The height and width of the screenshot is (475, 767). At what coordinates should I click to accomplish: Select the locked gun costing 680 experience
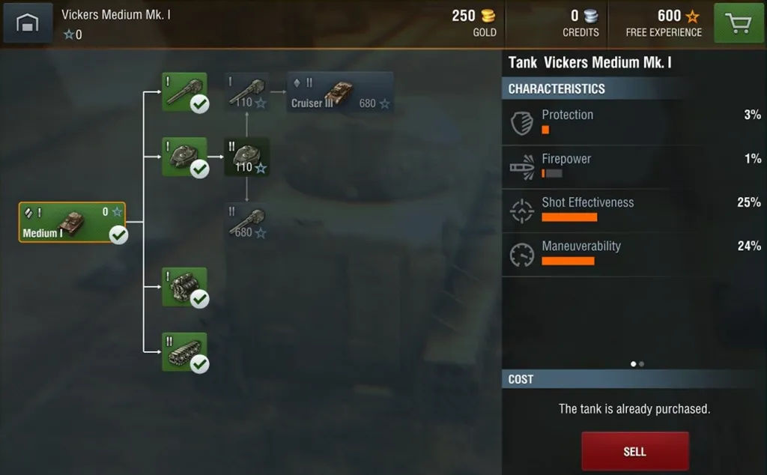click(x=247, y=222)
